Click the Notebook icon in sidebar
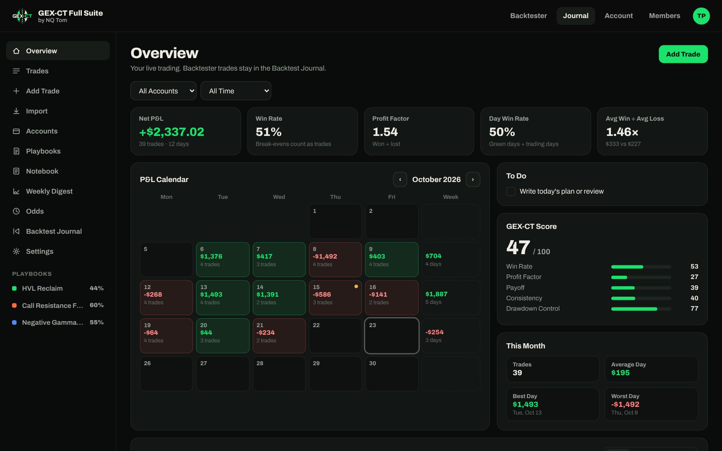 (x=16, y=171)
